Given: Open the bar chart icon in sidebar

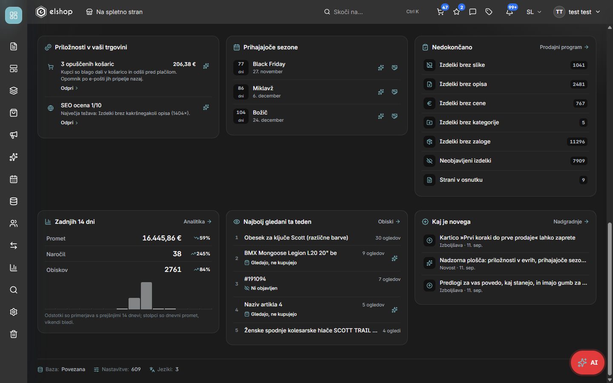Looking at the screenshot, I should pos(14,268).
